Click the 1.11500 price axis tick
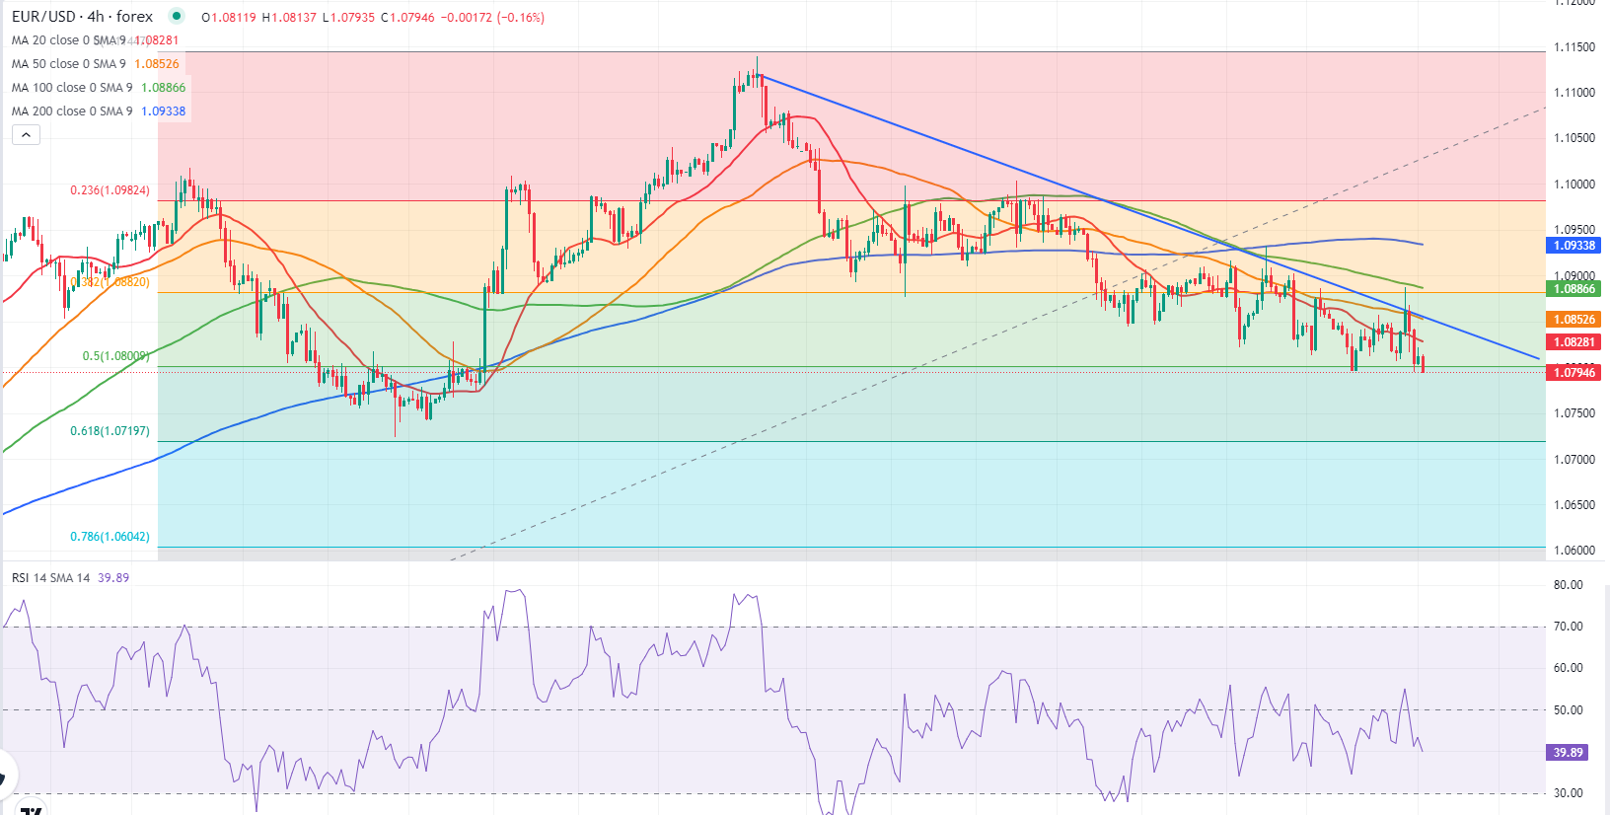 tap(1573, 47)
